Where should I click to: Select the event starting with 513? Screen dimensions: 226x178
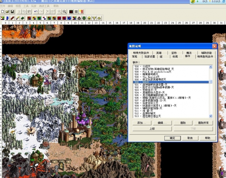click(171, 116)
